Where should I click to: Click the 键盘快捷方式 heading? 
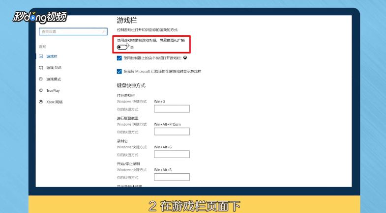tap(131, 85)
